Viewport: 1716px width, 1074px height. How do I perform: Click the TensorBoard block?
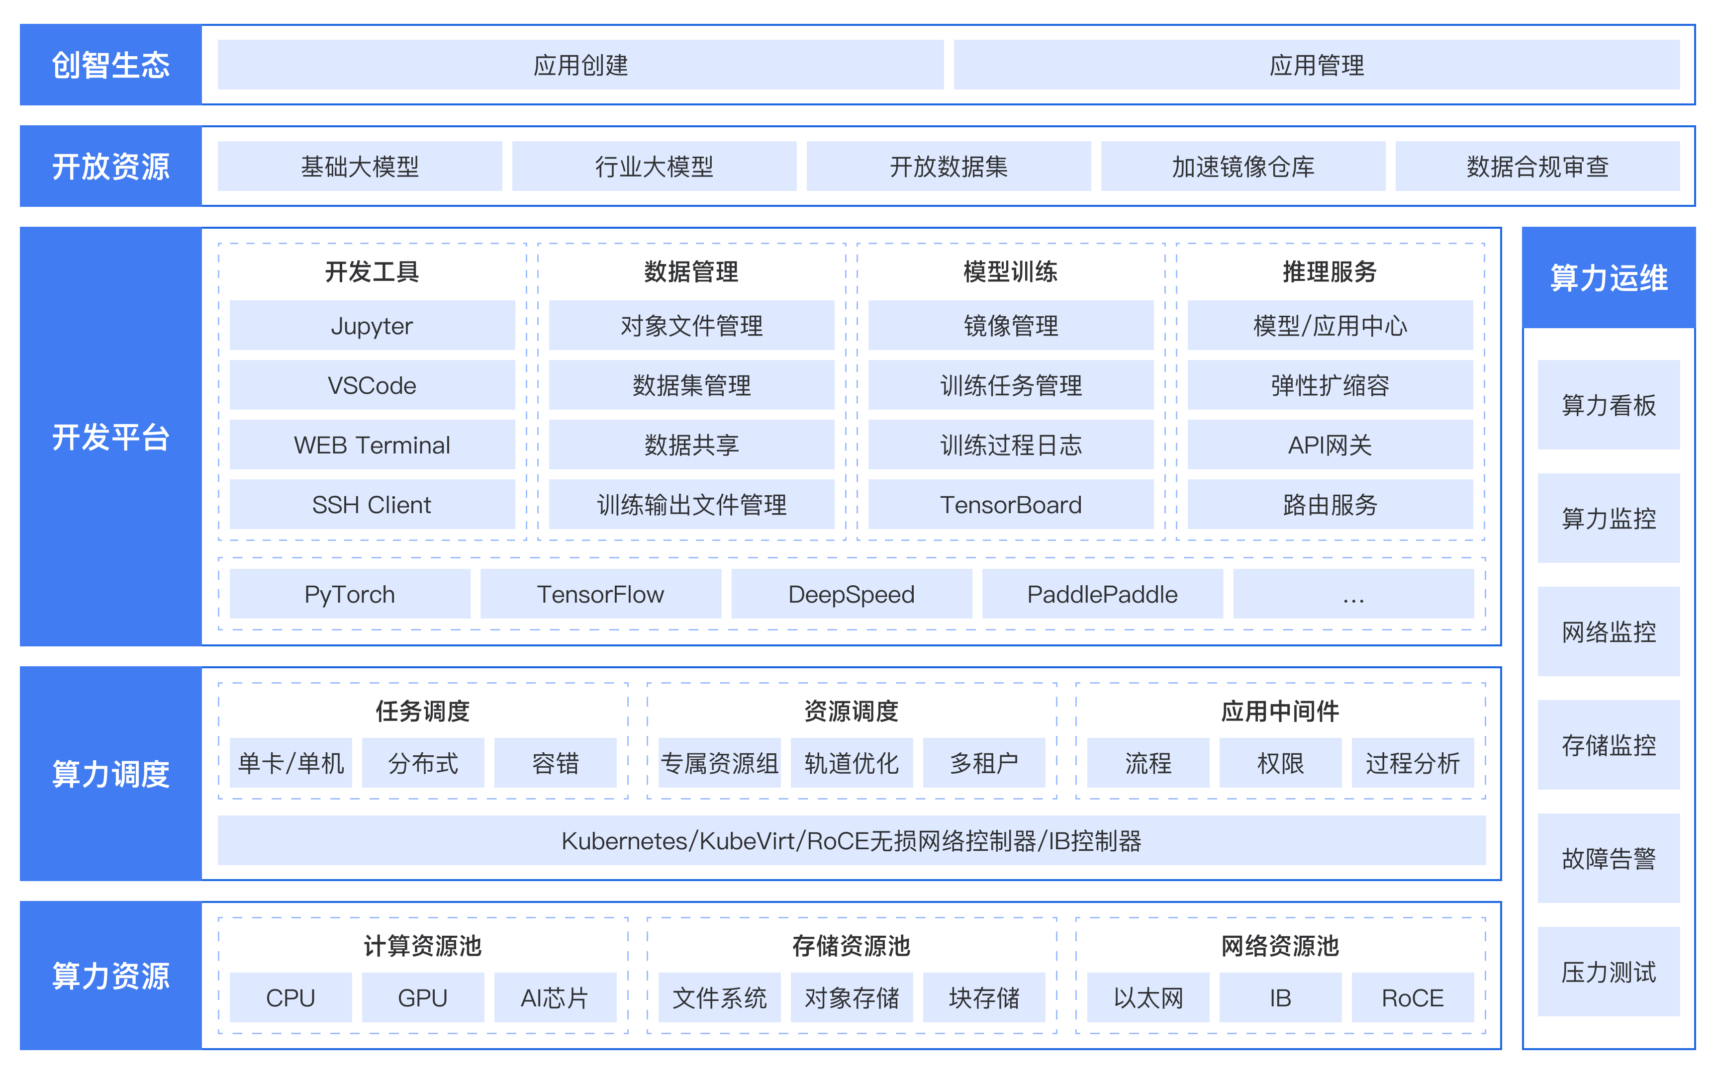(x=1010, y=504)
